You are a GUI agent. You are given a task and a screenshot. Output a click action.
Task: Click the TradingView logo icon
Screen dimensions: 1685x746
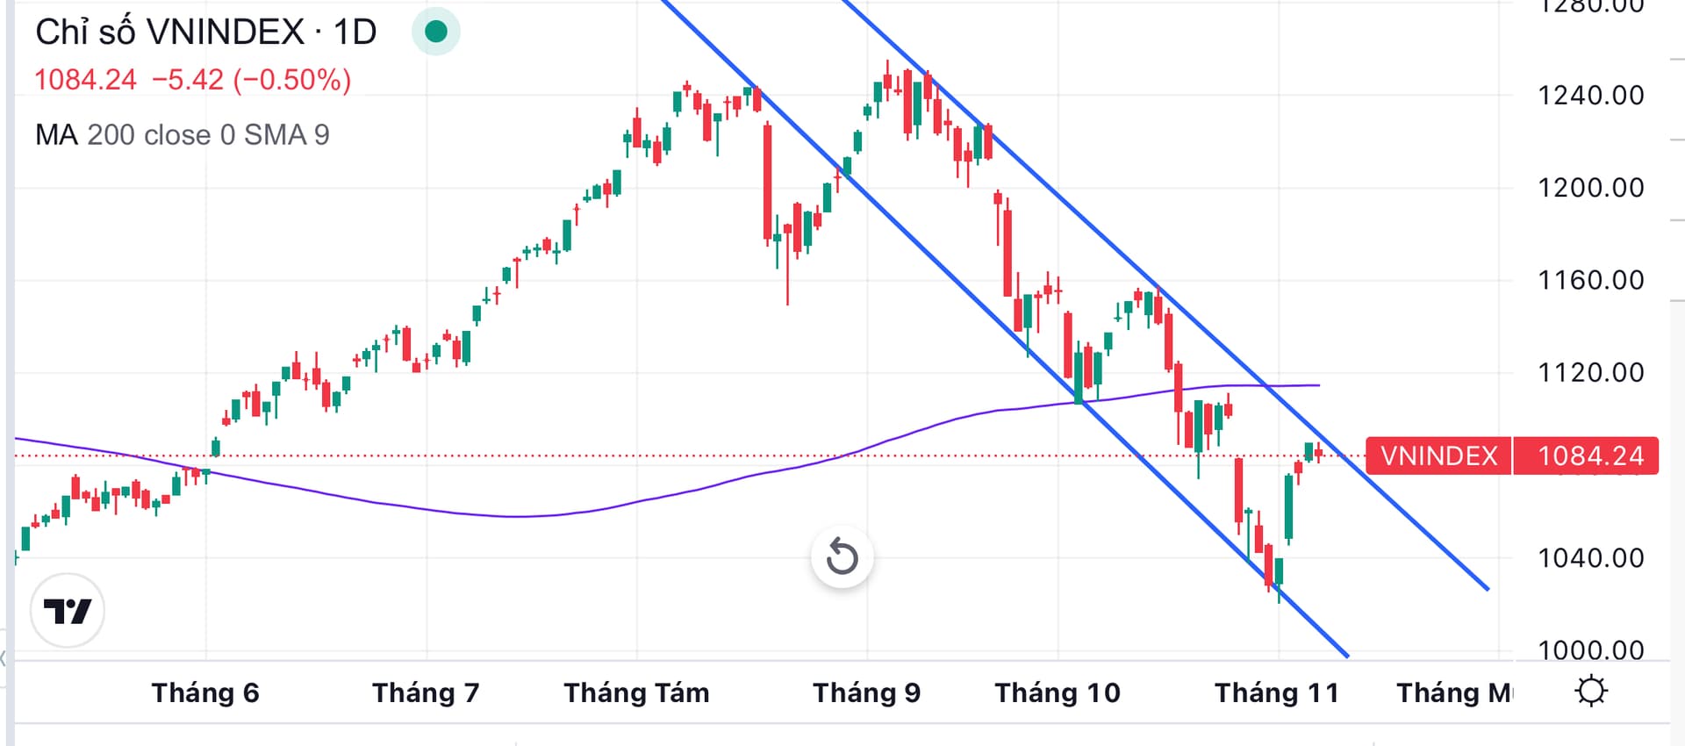(68, 611)
